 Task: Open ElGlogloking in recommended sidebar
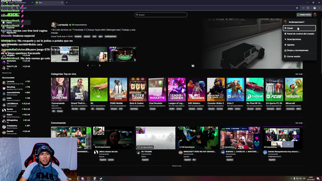[16, 121]
